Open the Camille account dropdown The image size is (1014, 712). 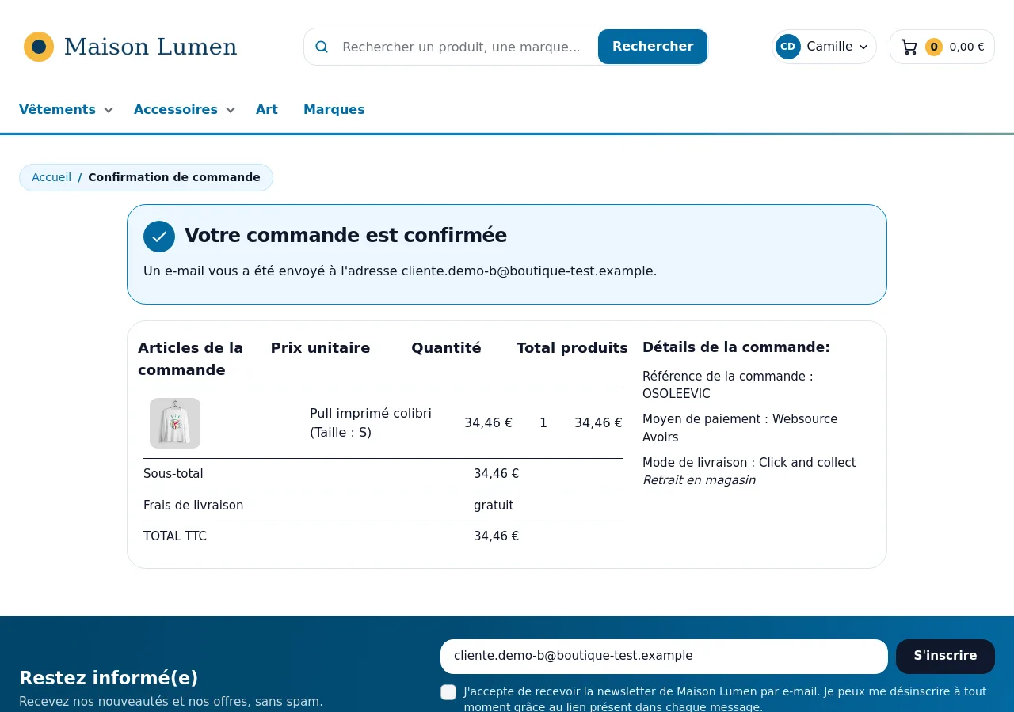(x=824, y=47)
